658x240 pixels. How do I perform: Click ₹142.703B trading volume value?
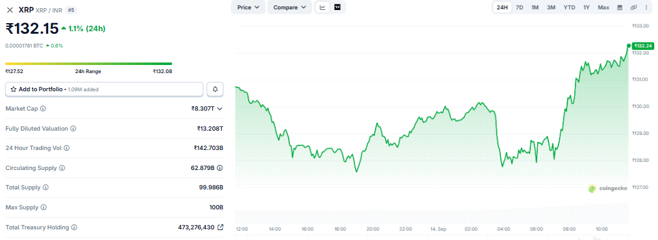[208, 148]
